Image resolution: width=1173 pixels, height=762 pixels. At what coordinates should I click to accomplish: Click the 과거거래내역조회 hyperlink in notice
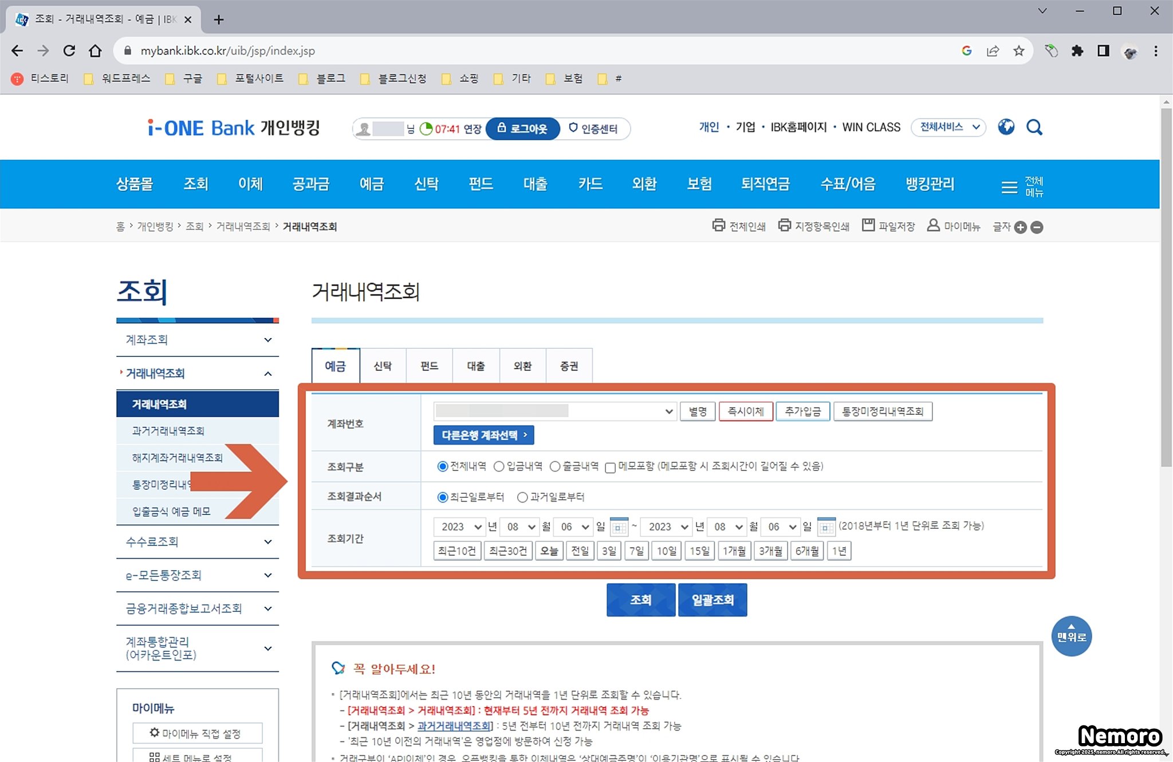(x=454, y=726)
